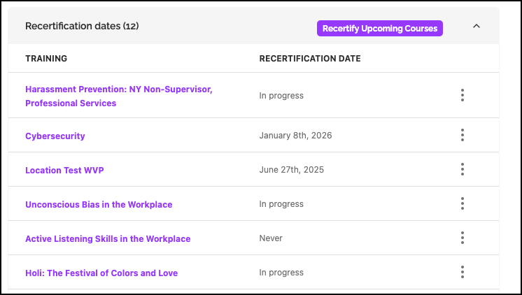Screen dimensions: 522x295
Task: Collapse the Recertification dates section
Action: pos(477,27)
